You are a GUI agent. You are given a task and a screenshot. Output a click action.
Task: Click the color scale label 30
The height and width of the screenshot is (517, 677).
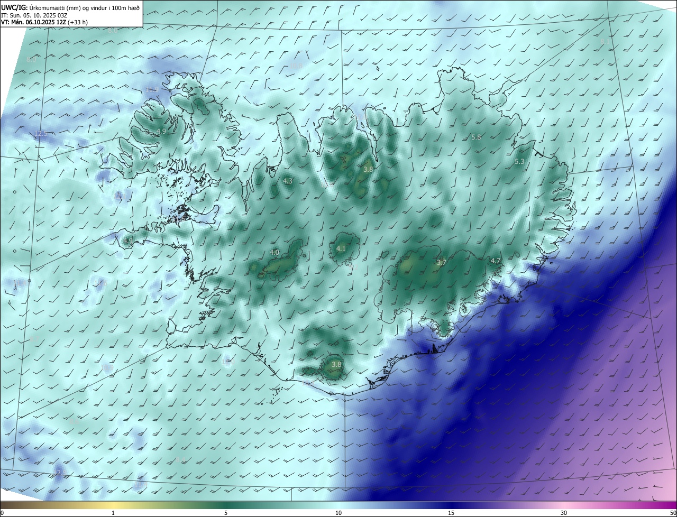tap(564, 513)
